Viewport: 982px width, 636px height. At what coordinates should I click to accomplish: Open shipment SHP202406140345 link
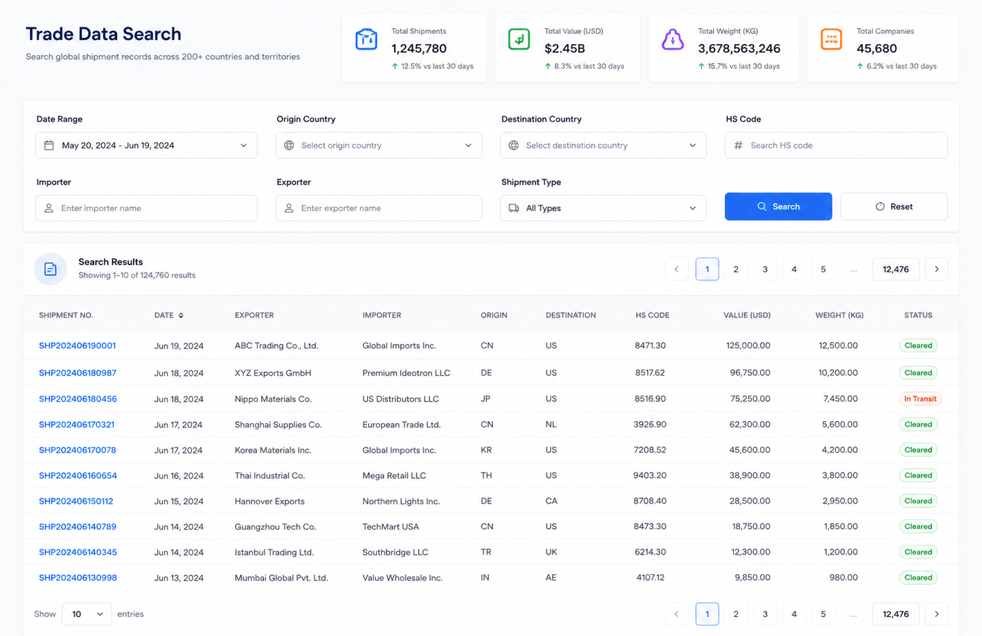pos(77,552)
